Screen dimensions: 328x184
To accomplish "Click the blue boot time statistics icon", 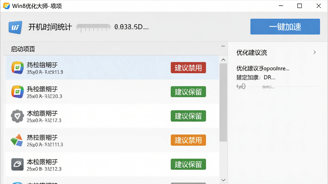I will [x=15, y=27].
